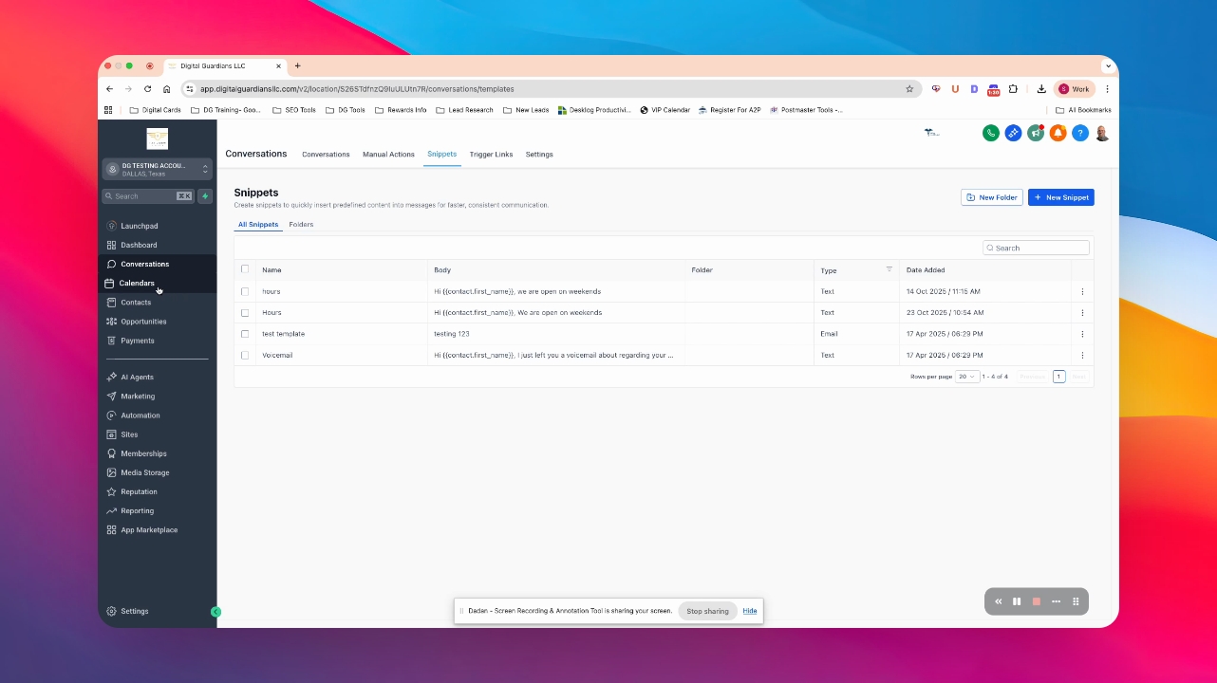Check the select-all checkbox in table header
Viewport: 1217px width, 683px height.
pos(245,269)
